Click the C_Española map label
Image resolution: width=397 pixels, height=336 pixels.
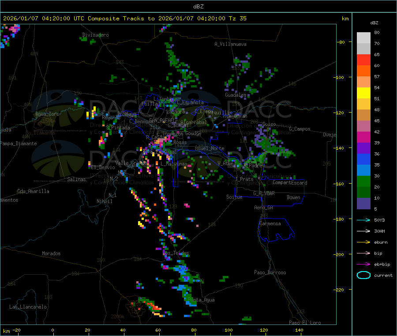190,102
